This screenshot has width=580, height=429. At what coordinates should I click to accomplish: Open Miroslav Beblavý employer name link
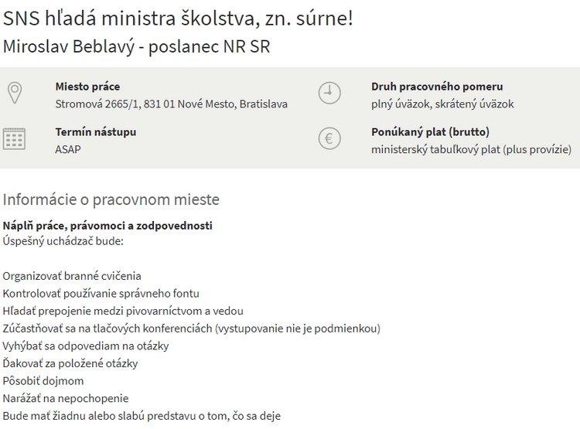click(137, 46)
